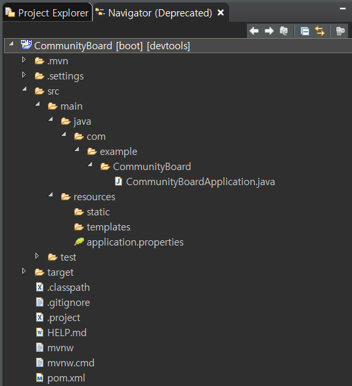Select the mvnw.cmd file name

pyautogui.click(x=71, y=363)
